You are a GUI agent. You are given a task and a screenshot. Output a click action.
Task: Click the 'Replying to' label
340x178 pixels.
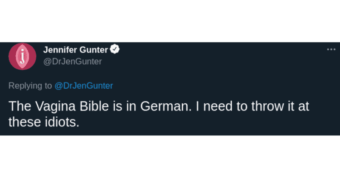[x=30, y=86]
